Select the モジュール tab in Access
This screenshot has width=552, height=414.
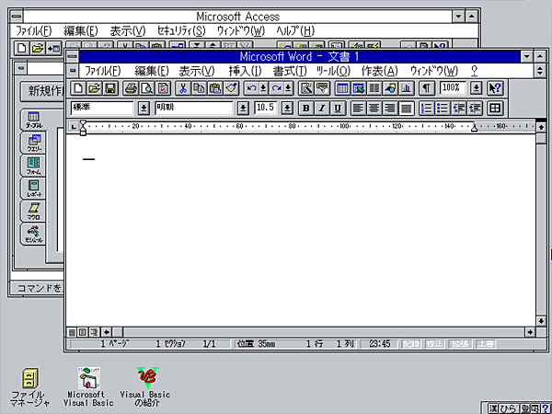[x=33, y=234]
